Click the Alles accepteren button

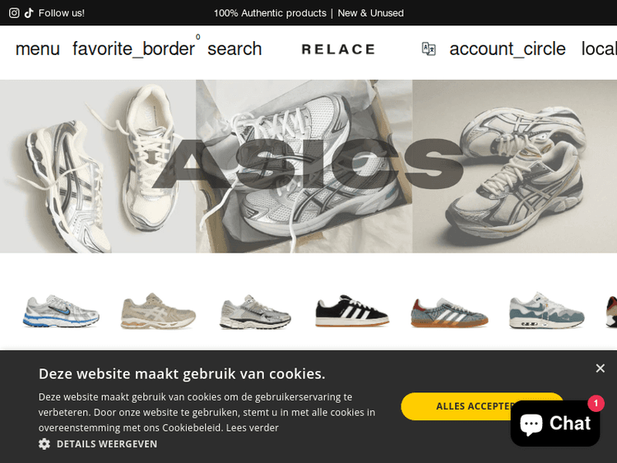pos(482,406)
